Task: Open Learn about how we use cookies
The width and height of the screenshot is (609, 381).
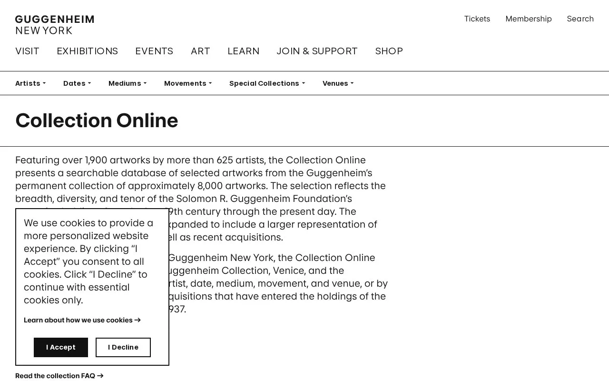Action: coord(82,320)
